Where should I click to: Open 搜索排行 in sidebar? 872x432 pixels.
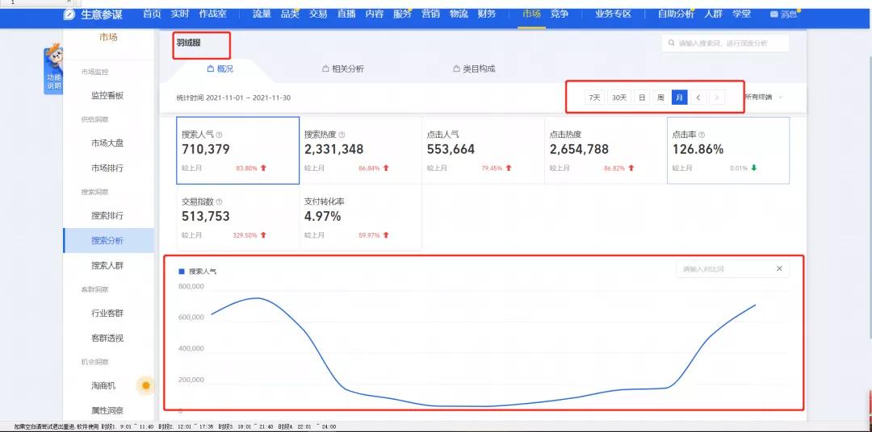(x=108, y=215)
